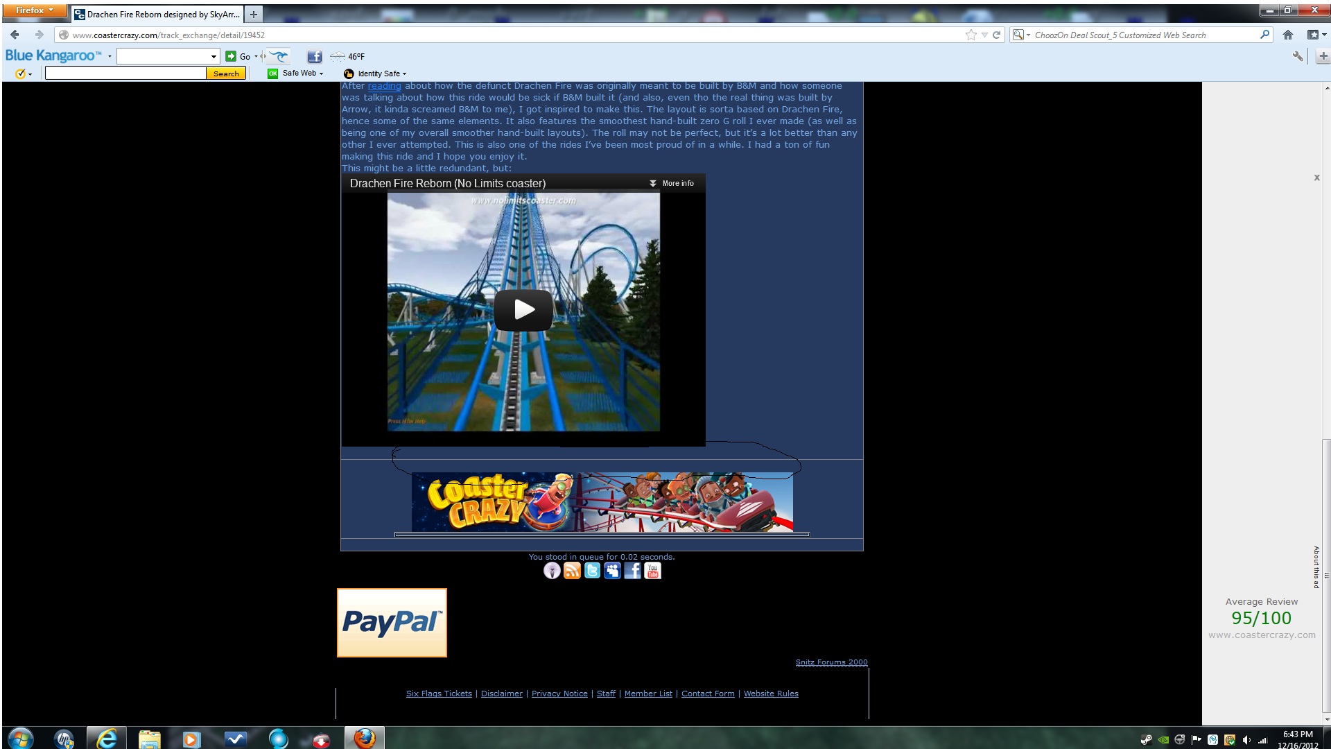
Task: Click the Norton toolbar search box
Action: coord(125,74)
